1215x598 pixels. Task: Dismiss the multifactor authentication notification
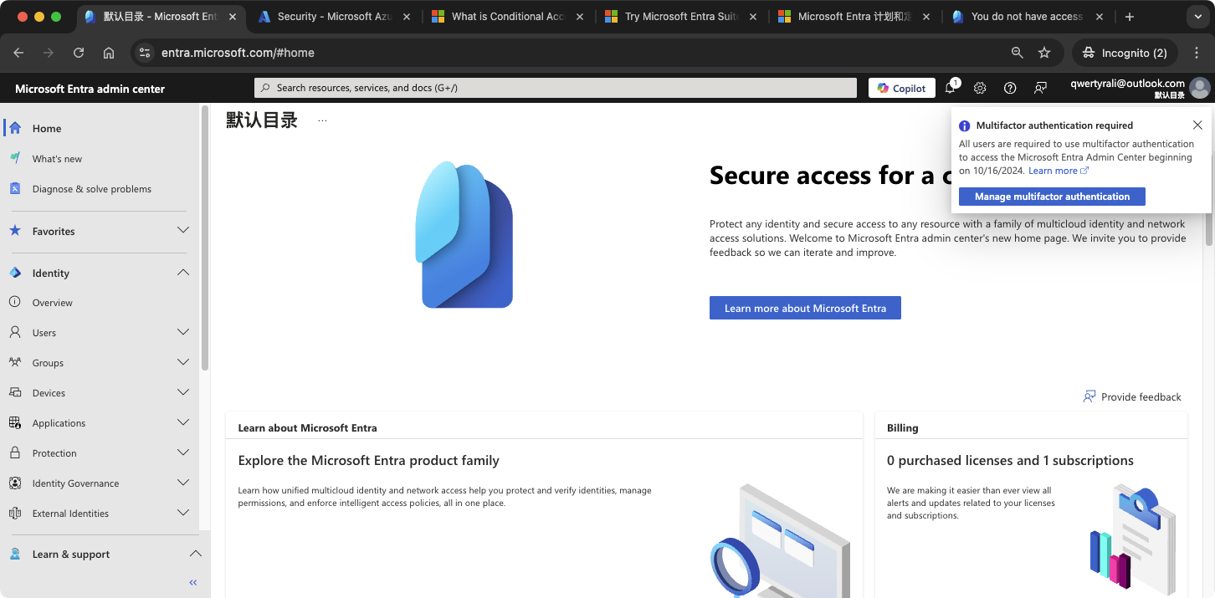1197,125
